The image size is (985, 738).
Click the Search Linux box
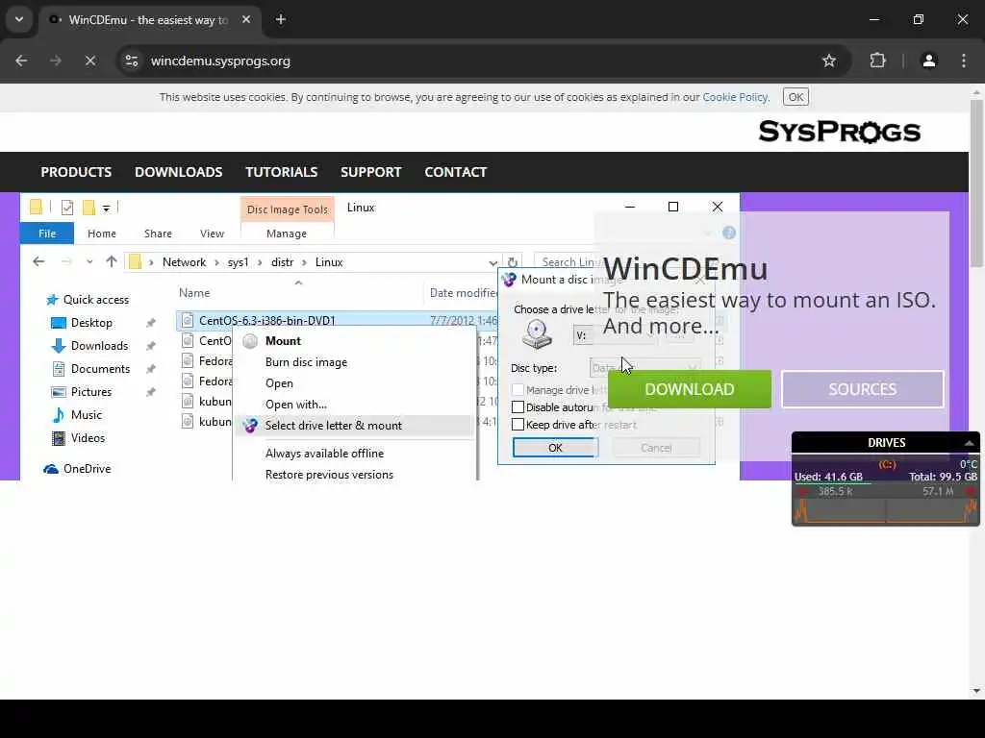pyautogui.click(x=568, y=262)
